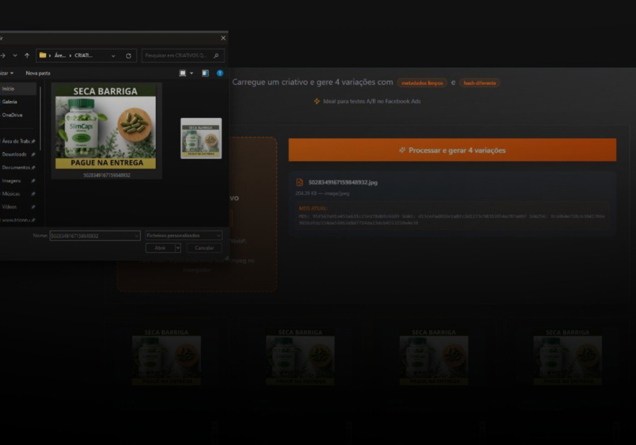Screen dimensions: 636x445
Task: Click the forward navigation arrow
Action: 3,56
